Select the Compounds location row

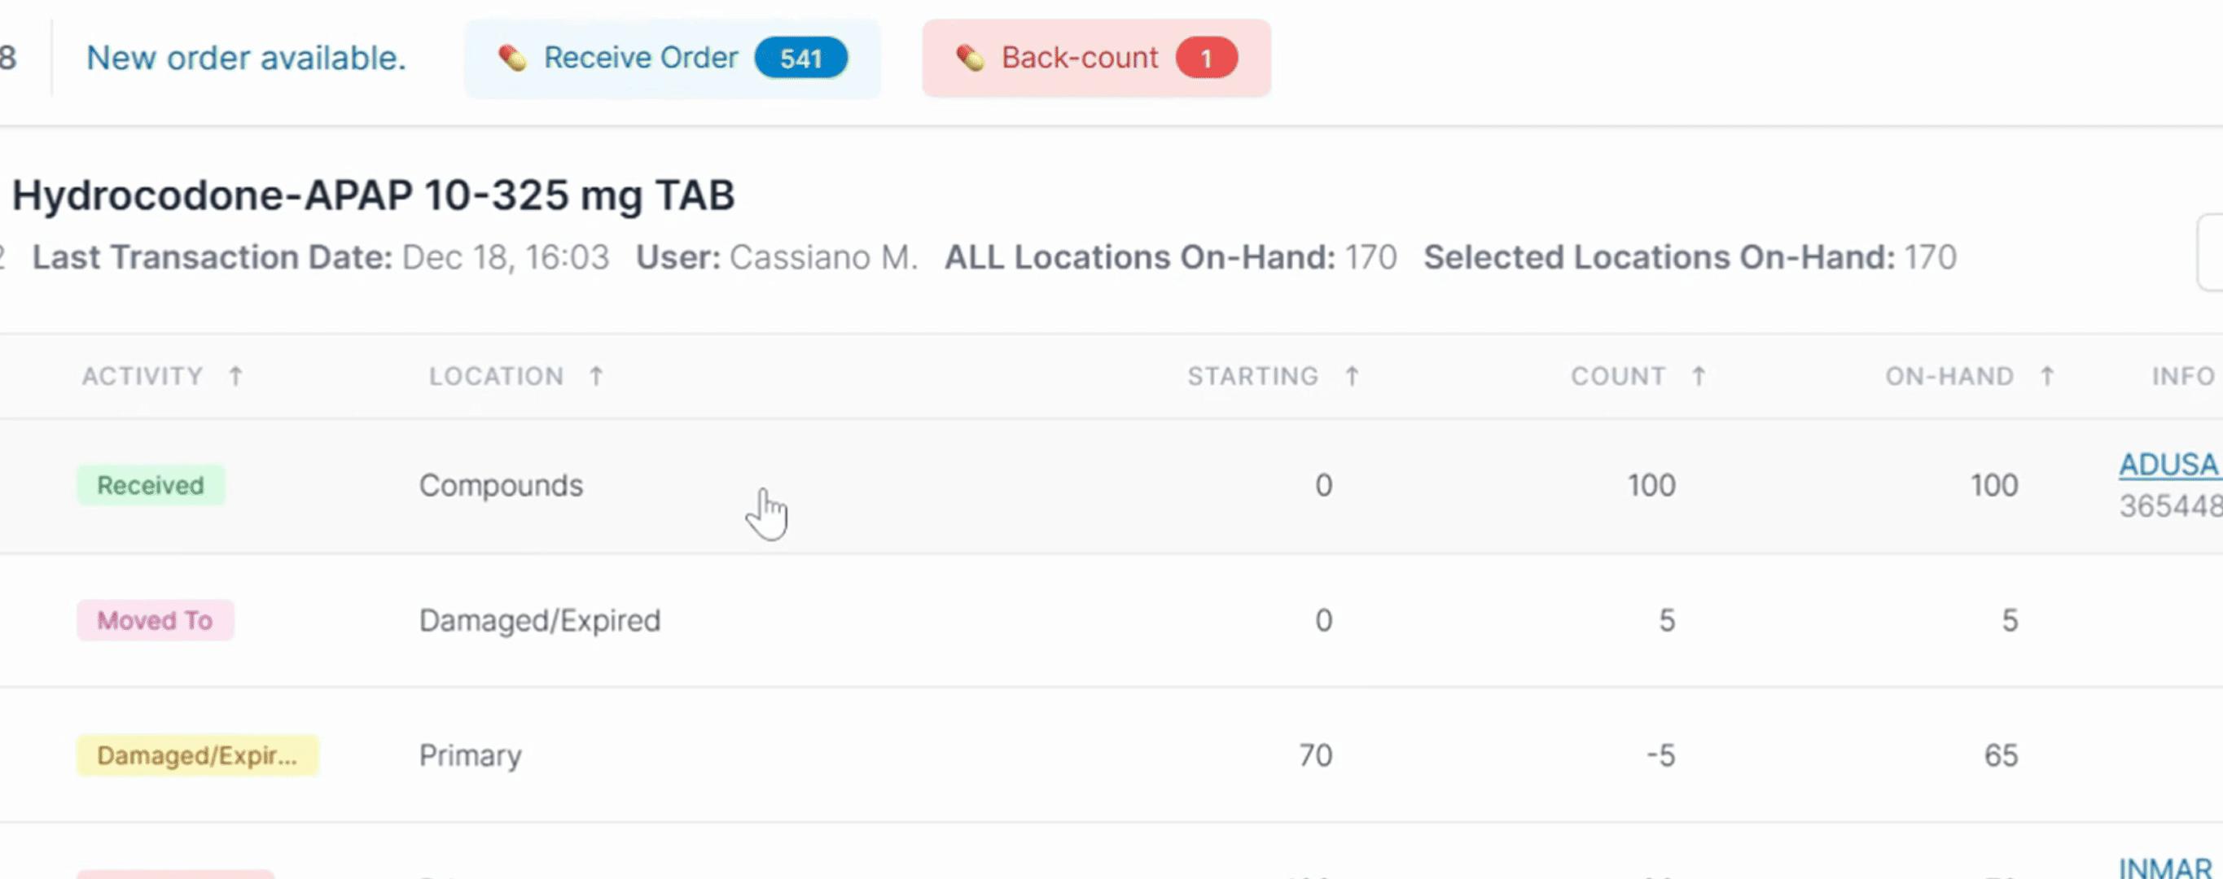(x=501, y=486)
